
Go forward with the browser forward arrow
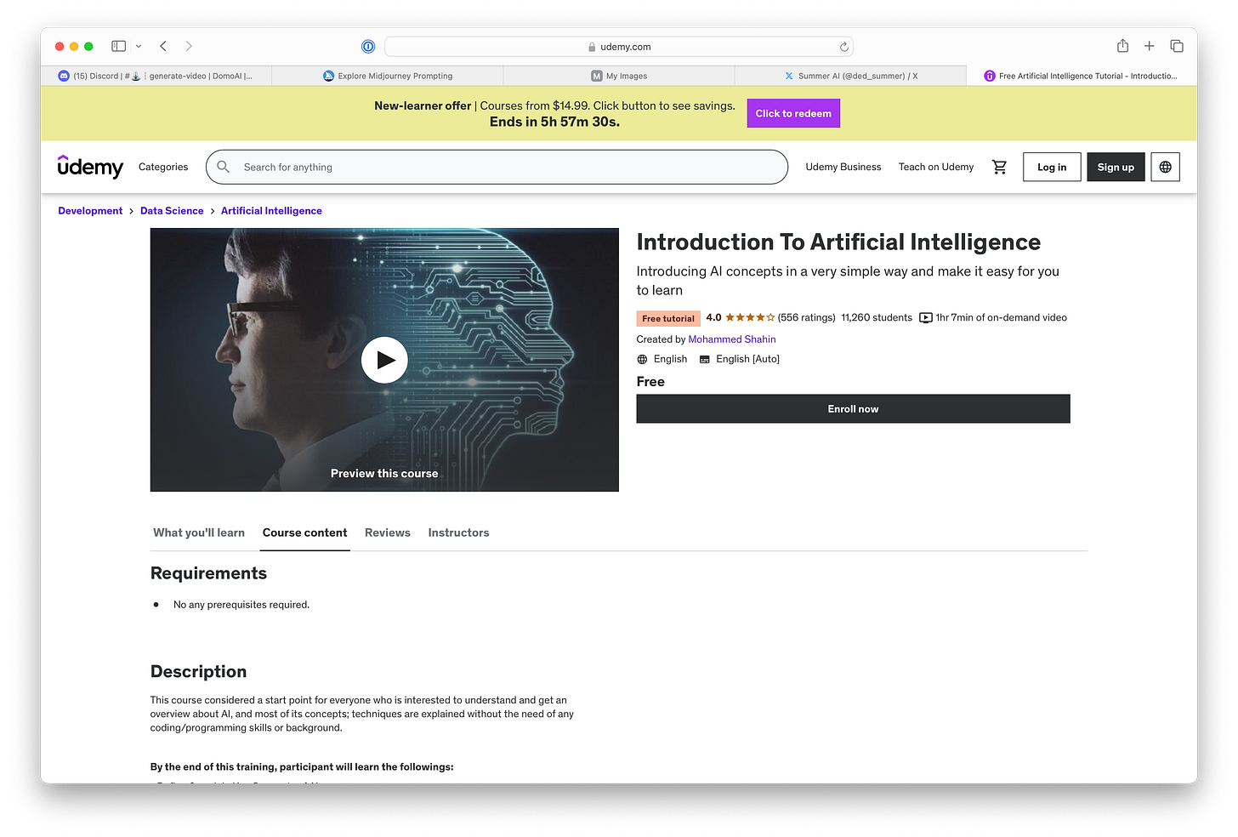pyautogui.click(x=189, y=46)
